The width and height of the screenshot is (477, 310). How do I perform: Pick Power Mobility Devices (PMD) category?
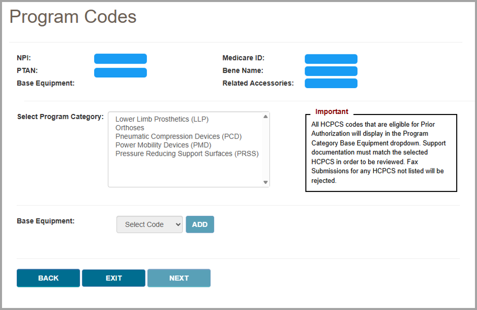pyautogui.click(x=163, y=145)
